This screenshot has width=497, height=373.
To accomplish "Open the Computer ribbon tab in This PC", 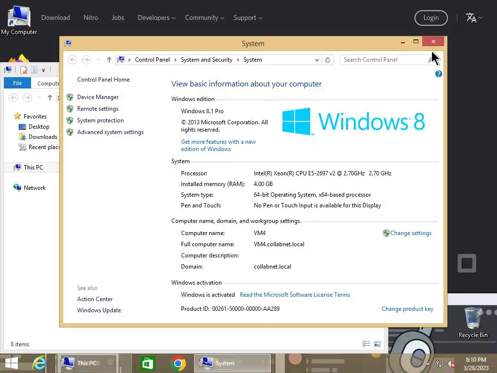I will click(x=48, y=84).
